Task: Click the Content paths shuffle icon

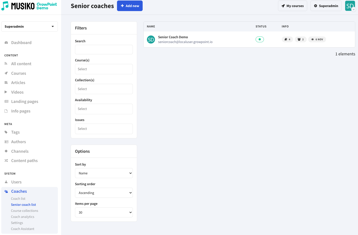Action: [6, 161]
